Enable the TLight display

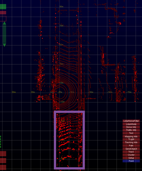point(131,139)
